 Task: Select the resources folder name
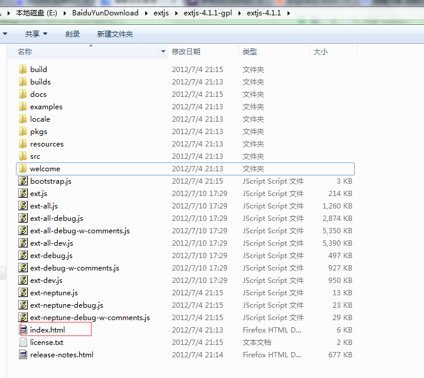(x=47, y=144)
